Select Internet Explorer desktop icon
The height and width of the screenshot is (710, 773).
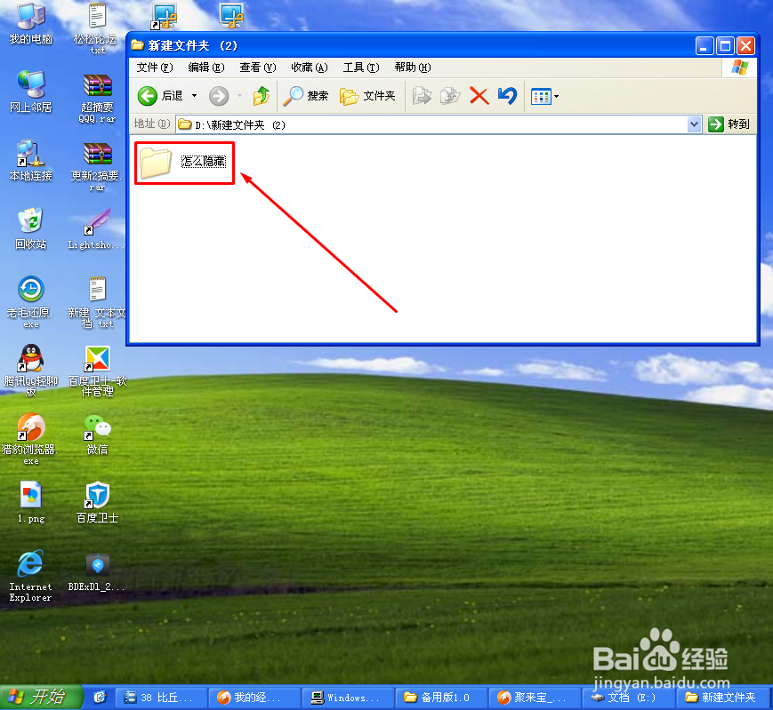31,576
